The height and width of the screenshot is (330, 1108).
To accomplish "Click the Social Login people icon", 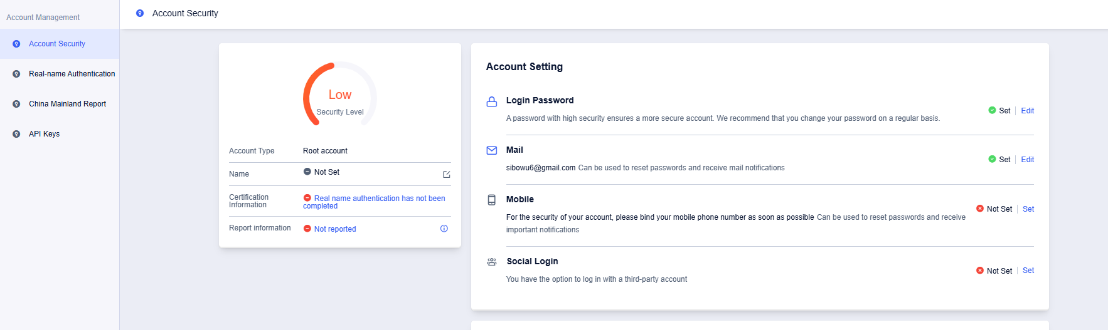I will point(492,262).
